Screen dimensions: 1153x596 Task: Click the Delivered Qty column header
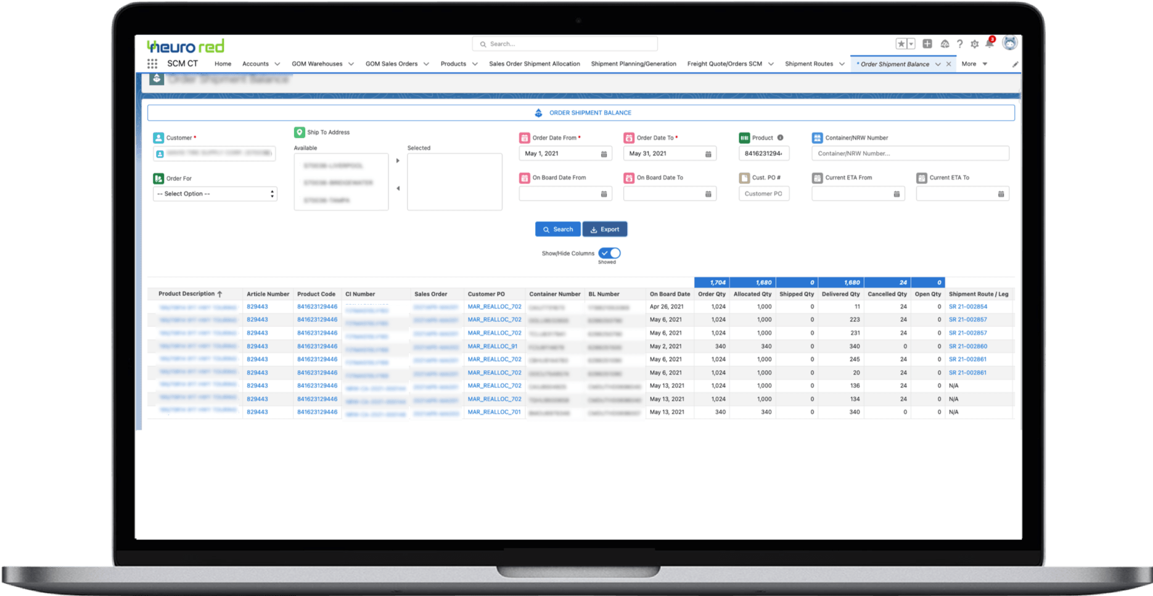(841, 294)
